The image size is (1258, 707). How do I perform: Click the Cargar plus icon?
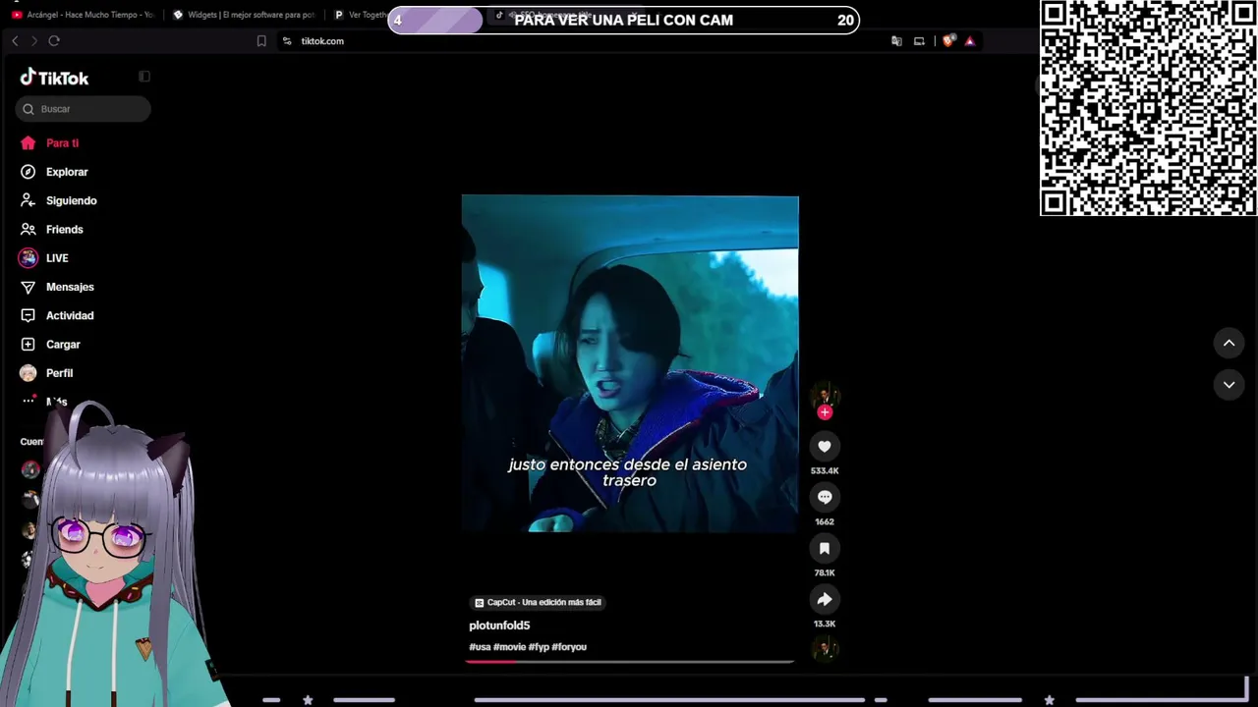[29, 345]
